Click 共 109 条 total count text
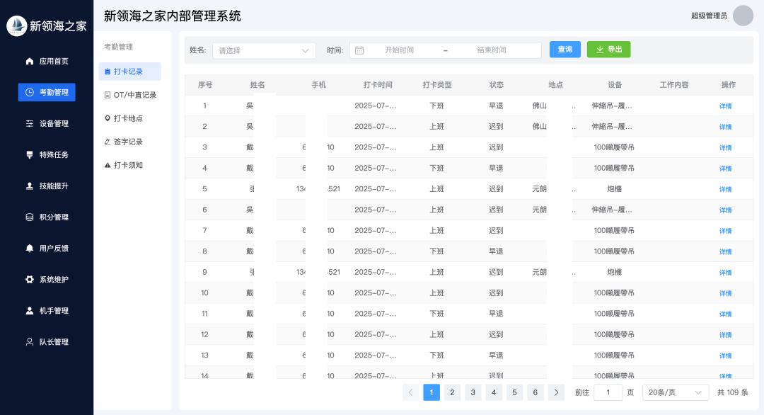Screen dimensions: 764x415 [732, 392]
